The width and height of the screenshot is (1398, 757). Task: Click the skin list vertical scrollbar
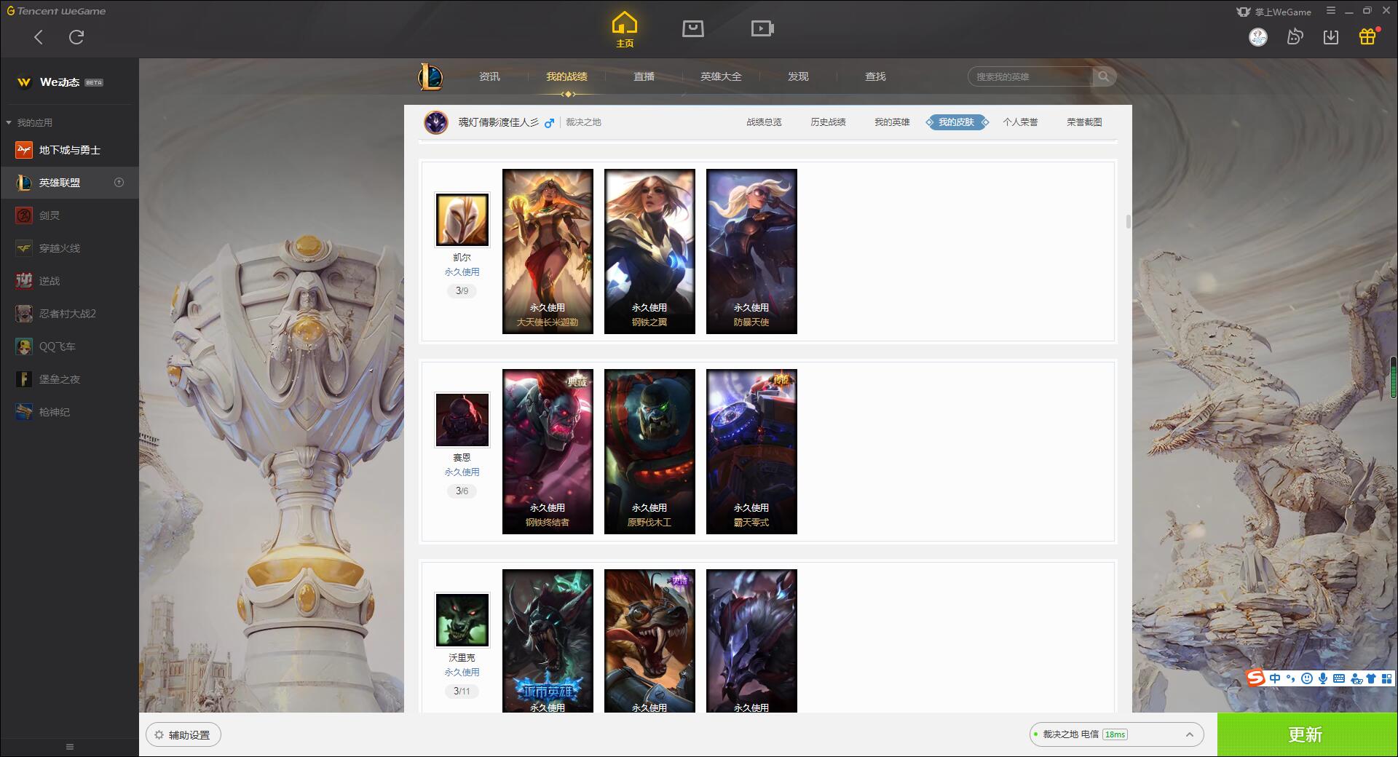coord(1129,221)
